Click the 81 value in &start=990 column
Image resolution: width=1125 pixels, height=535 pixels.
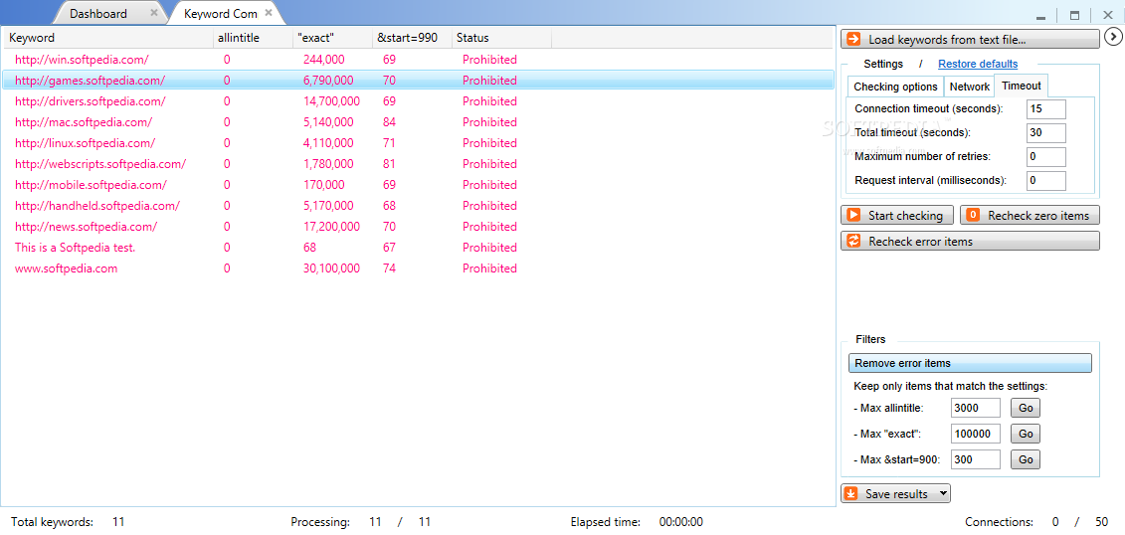390,163
